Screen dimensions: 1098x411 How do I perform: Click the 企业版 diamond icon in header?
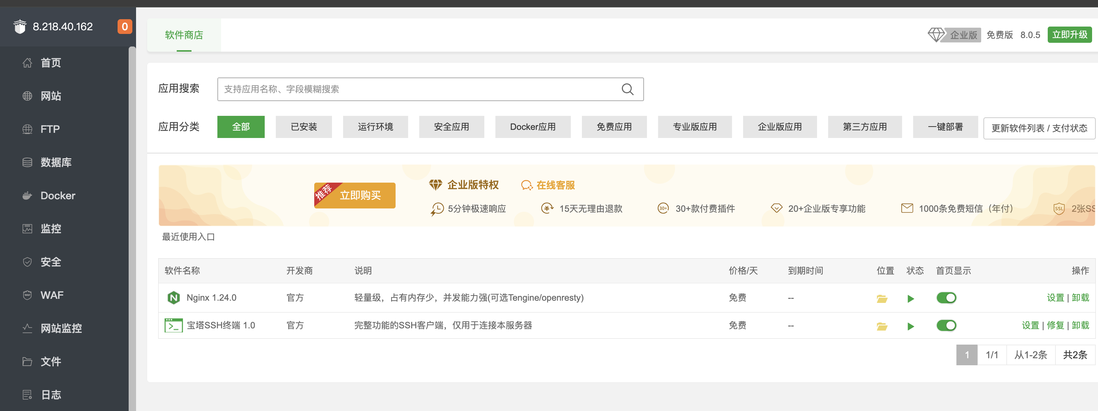[x=936, y=35]
